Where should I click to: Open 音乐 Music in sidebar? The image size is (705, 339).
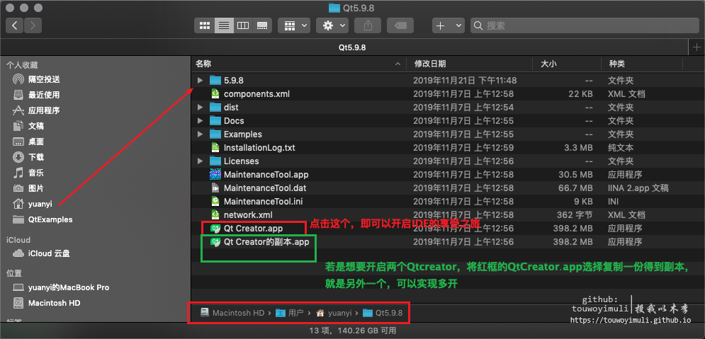click(x=29, y=173)
